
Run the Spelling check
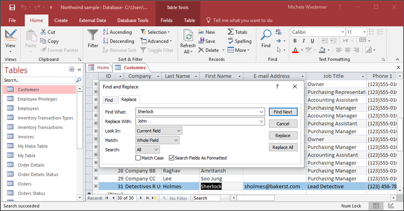239,41
